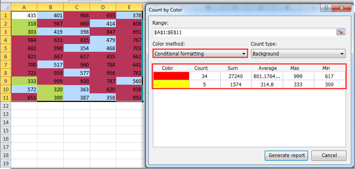This screenshot has width=355, height=169.
Task: Select row 1 header
Action: [6, 15]
